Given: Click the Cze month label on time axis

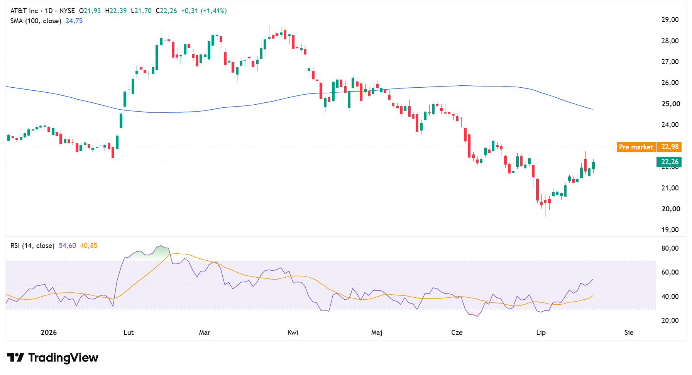Looking at the screenshot, I should click(x=457, y=333).
